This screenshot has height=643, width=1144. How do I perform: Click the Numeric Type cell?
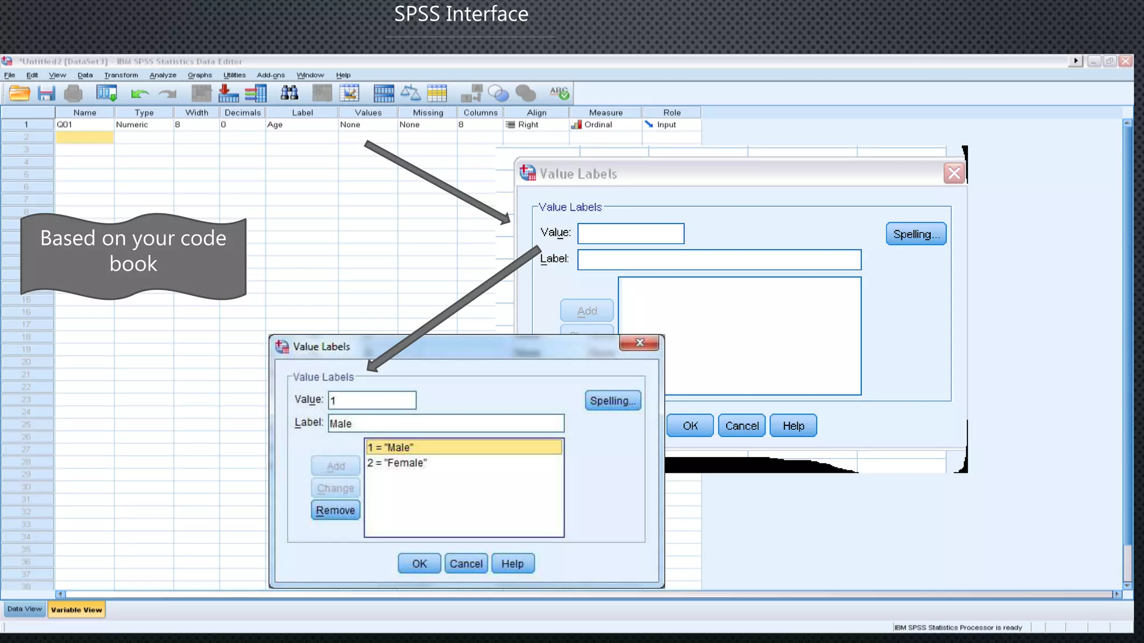(x=144, y=125)
